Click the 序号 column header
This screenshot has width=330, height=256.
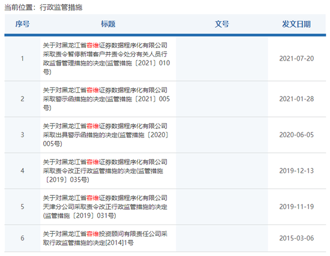pos(22,24)
